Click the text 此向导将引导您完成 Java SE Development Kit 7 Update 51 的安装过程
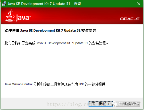Screen dimensions: 144x110 (x=56, y=43)
